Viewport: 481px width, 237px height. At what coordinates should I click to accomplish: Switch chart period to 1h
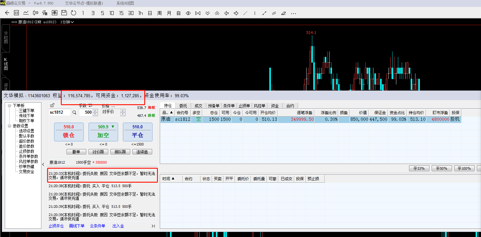click(140, 13)
